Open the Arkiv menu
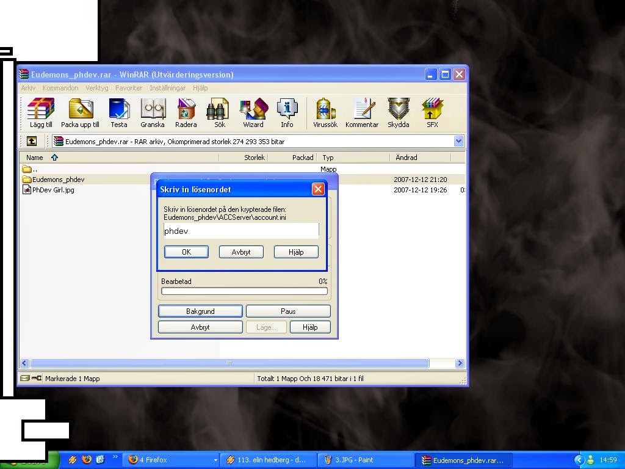This screenshot has height=469, width=625. pos(28,88)
